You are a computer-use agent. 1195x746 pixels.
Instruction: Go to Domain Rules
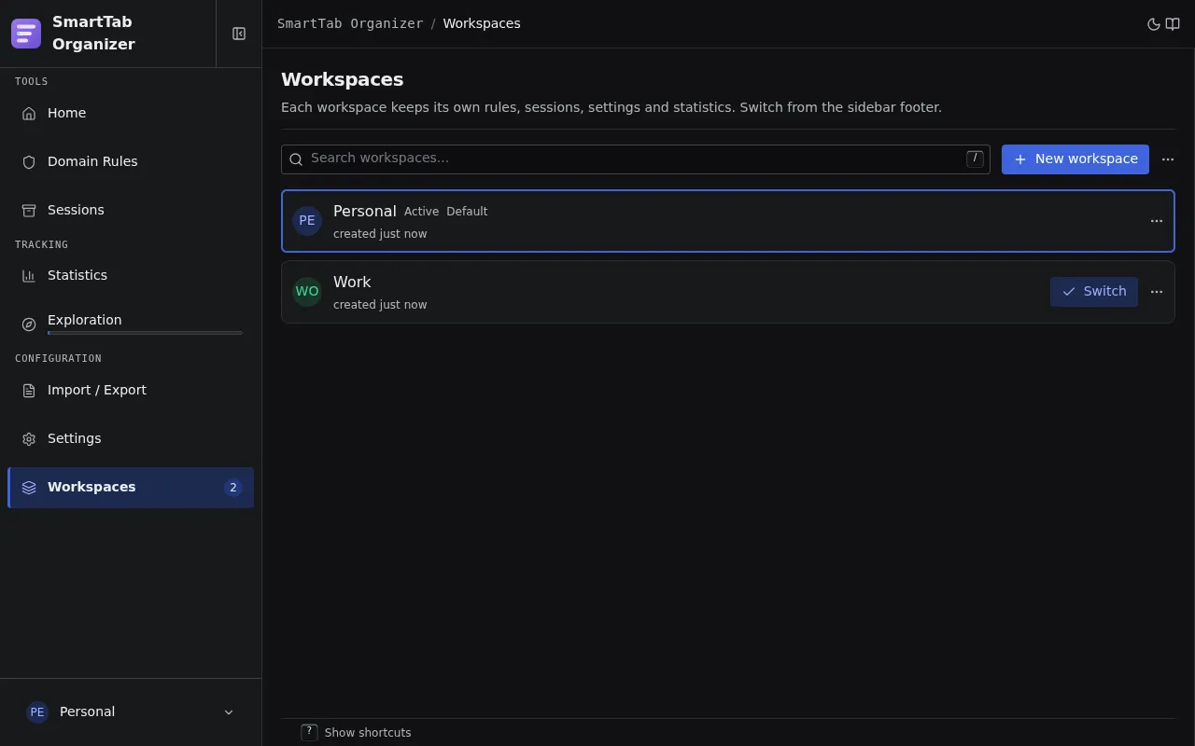131,161
